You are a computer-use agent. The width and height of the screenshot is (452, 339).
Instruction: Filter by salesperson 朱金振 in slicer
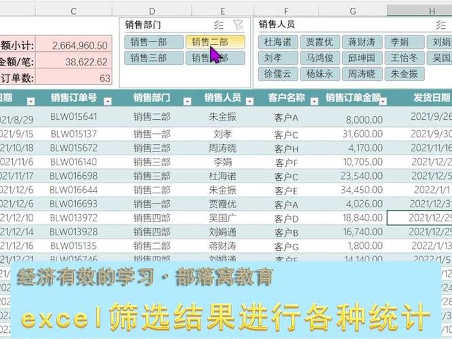coord(405,74)
